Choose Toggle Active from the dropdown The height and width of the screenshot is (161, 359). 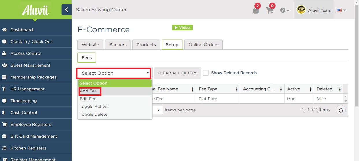(115, 106)
